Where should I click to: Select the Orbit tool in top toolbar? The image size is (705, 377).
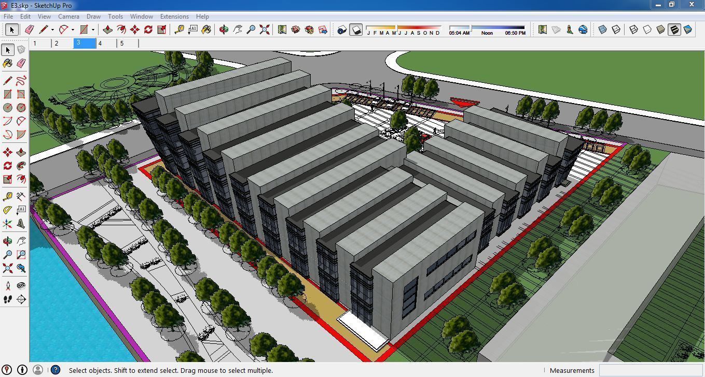pyautogui.click(x=224, y=30)
